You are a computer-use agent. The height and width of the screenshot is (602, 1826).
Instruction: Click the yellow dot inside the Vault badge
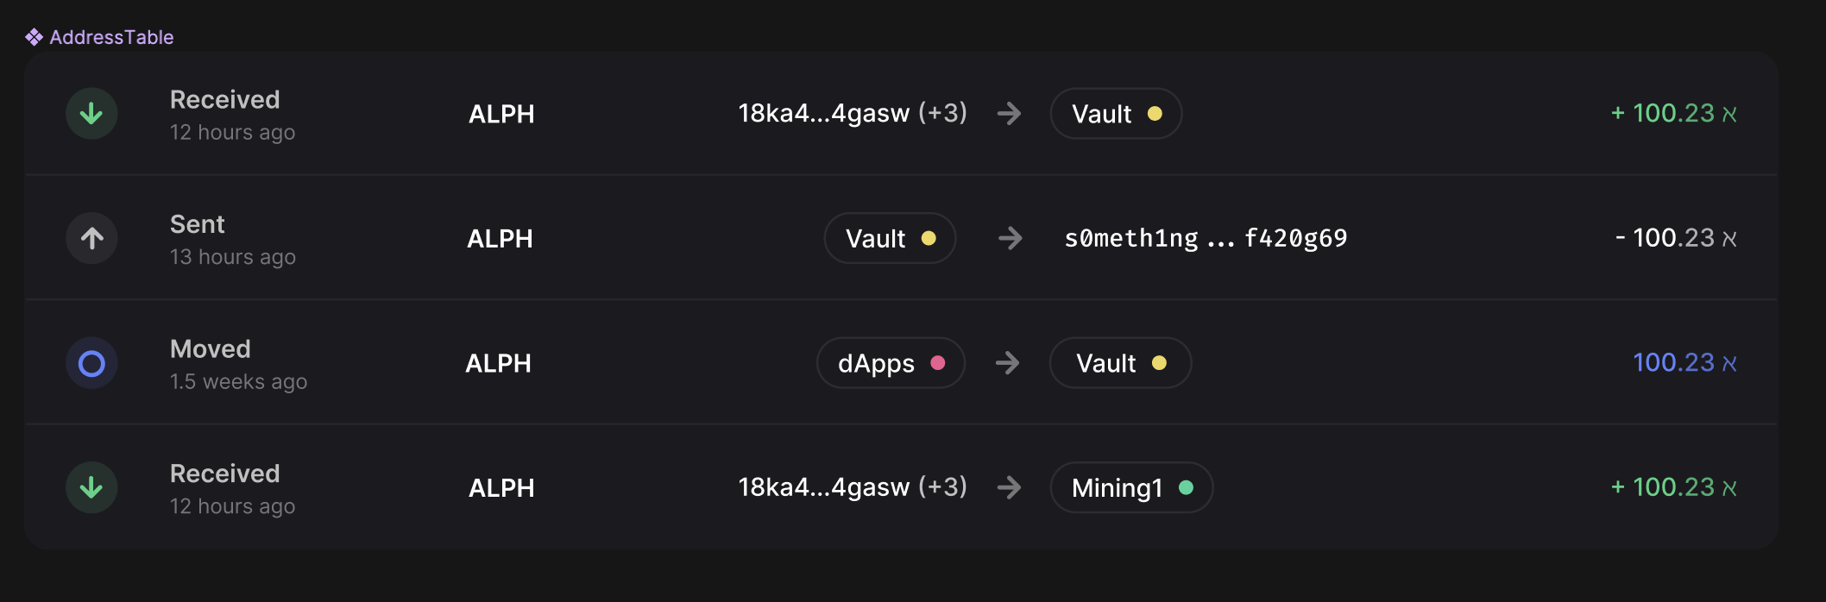(x=1155, y=112)
